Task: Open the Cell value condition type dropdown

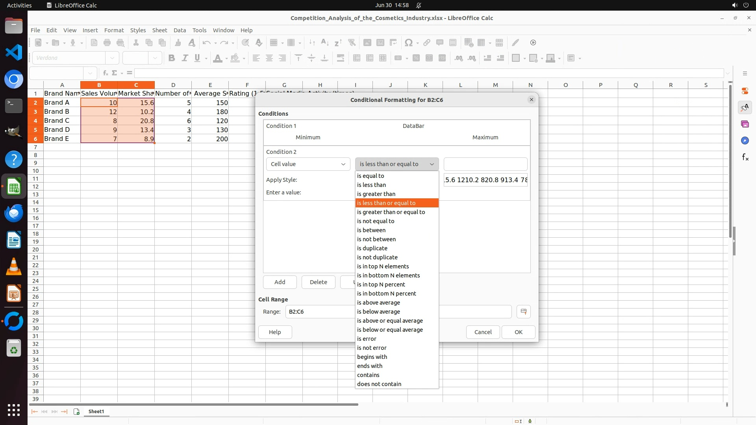Action: pyautogui.click(x=308, y=164)
